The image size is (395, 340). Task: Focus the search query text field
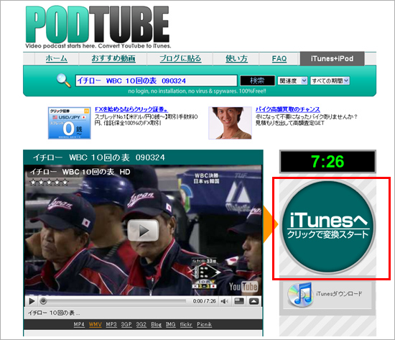click(156, 81)
